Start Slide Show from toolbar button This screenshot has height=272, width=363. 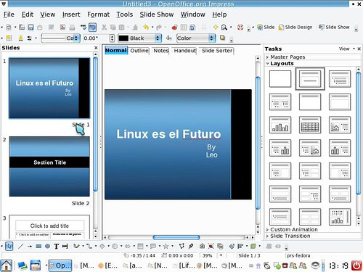tap(334, 28)
